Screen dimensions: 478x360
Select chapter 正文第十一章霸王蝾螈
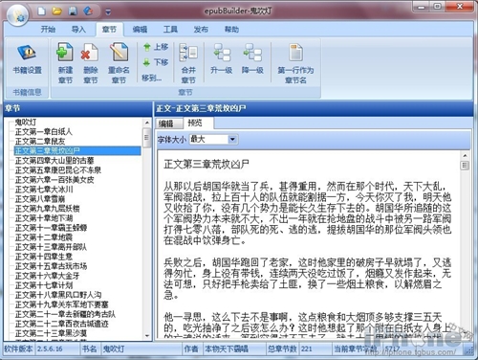coord(51,228)
